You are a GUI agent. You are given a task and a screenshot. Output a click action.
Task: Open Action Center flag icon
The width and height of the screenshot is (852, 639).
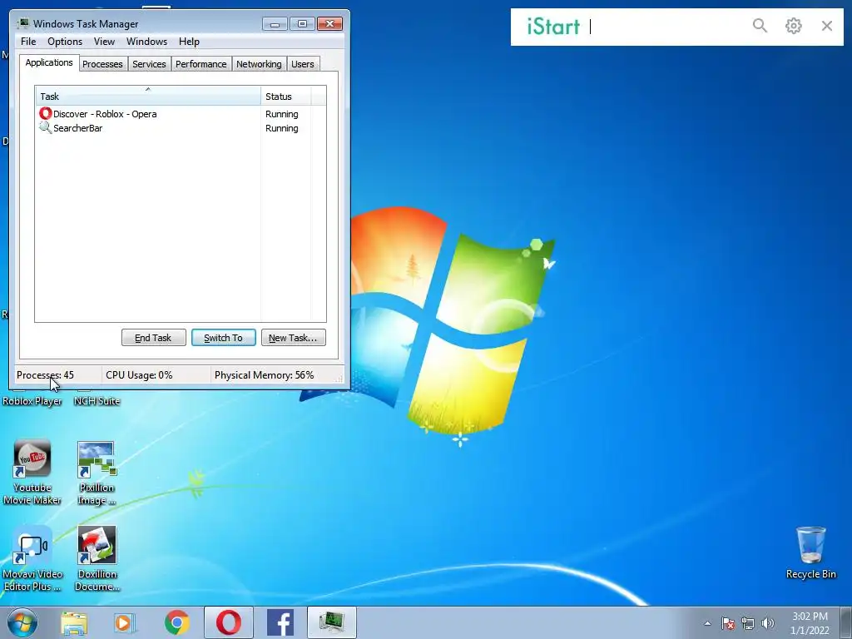click(x=728, y=623)
